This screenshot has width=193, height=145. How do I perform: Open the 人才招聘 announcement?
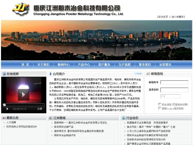(x=11, y=123)
